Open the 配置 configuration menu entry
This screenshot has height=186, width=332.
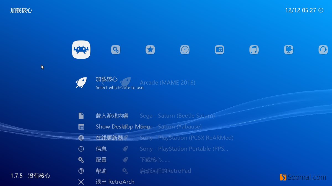(x=101, y=160)
